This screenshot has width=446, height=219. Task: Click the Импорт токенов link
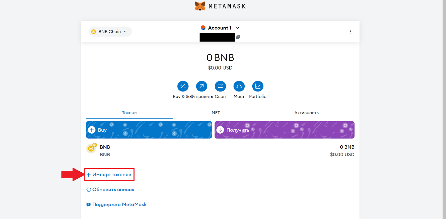(109, 175)
